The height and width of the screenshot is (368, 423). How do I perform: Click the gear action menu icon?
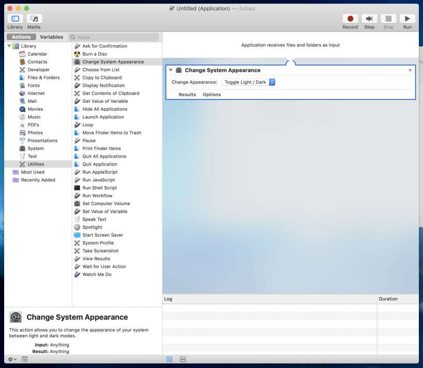[12, 359]
